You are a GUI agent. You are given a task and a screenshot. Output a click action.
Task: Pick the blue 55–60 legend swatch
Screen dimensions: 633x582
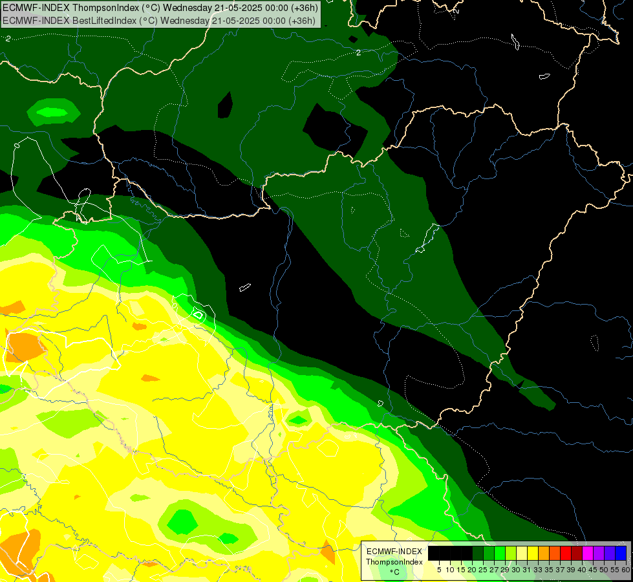(x=621, y=554)
